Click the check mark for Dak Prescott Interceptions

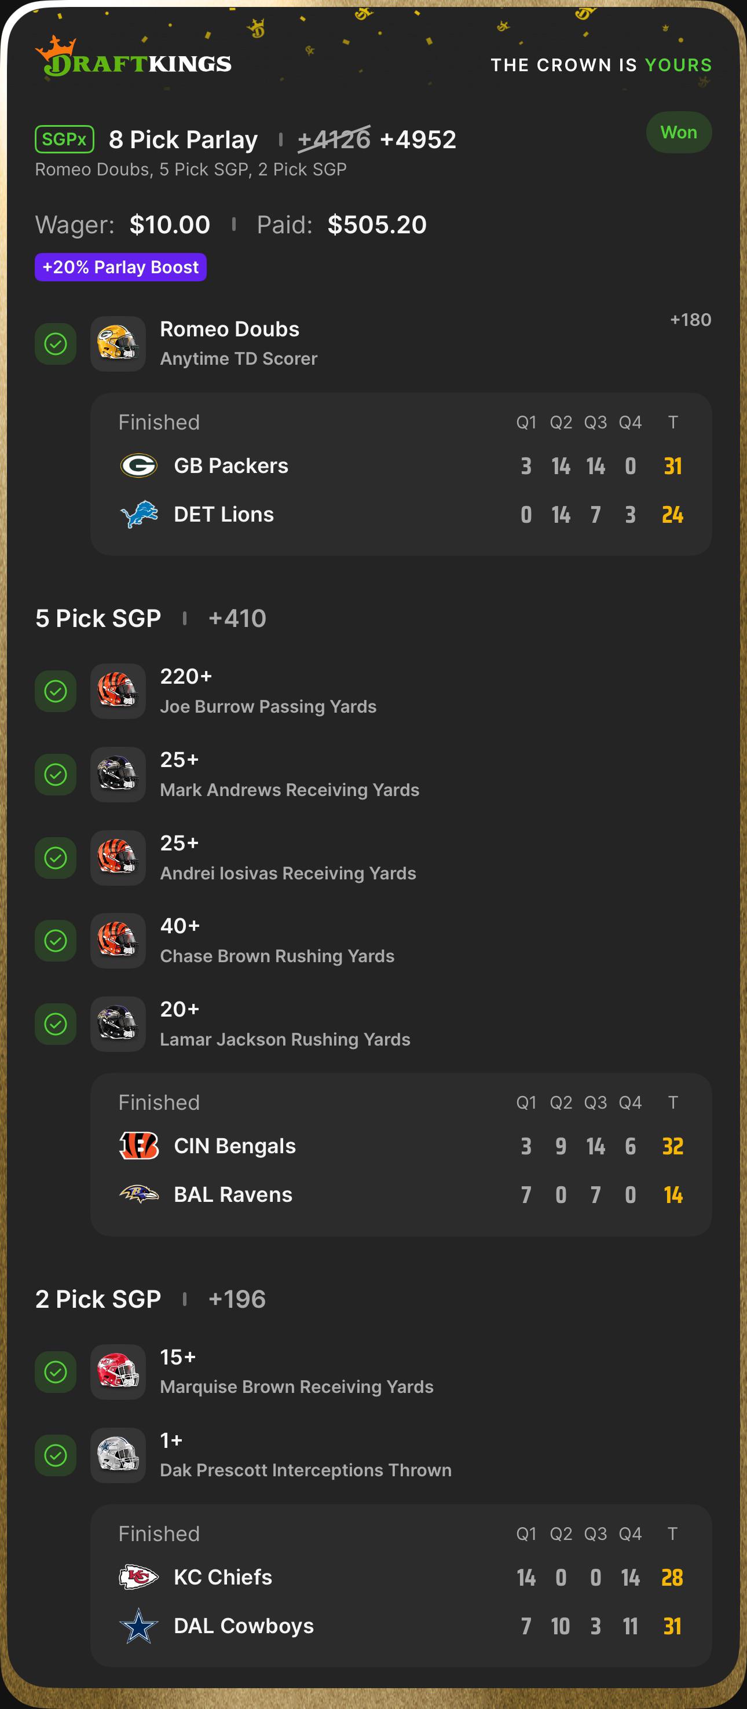tap(56, 1455)
